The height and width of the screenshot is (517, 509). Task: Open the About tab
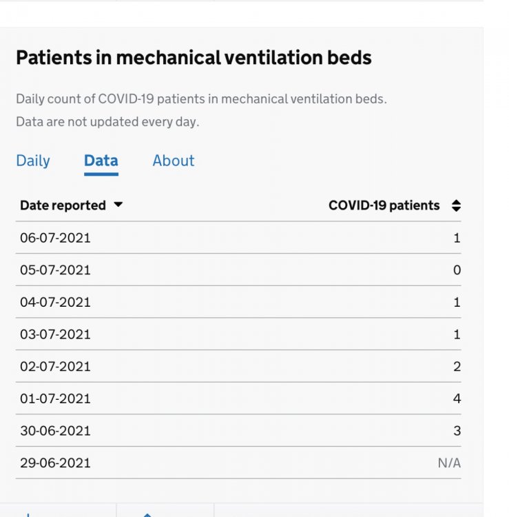[x=174, y=161]
